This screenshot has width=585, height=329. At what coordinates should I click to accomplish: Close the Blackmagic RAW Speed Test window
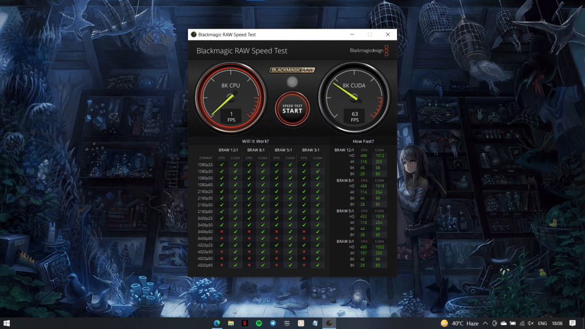tap(388, 34)
